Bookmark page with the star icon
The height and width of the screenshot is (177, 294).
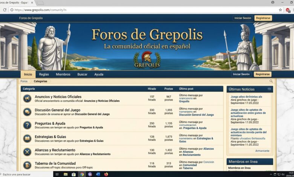click(x=280, y=10)
